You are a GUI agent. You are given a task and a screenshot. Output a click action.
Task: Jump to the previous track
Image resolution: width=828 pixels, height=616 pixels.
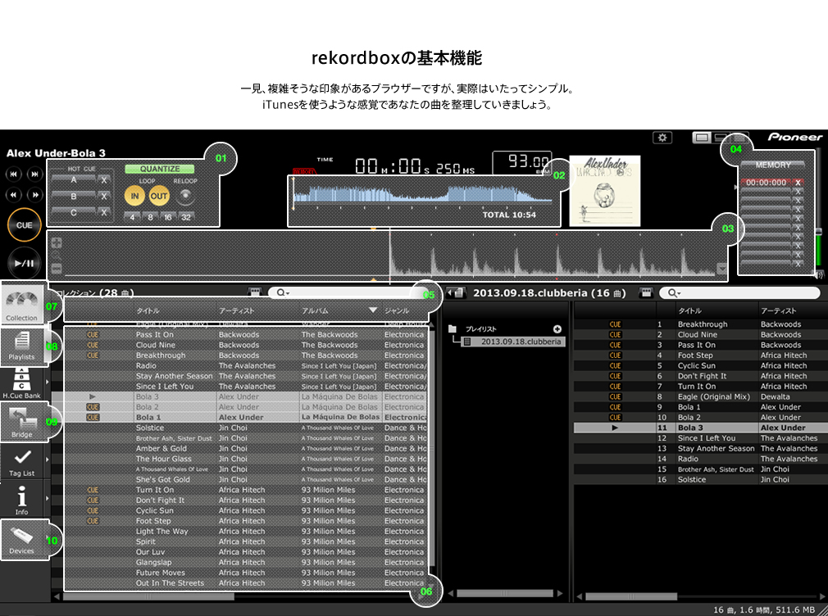point(14,174)
